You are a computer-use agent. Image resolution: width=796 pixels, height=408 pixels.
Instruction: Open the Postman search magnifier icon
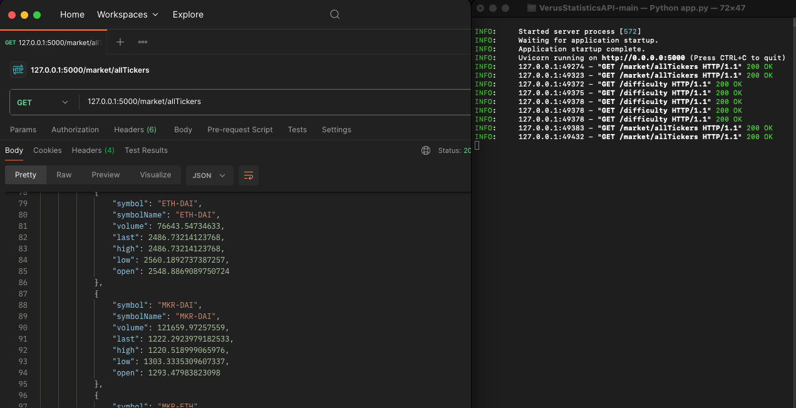point(335,14)
